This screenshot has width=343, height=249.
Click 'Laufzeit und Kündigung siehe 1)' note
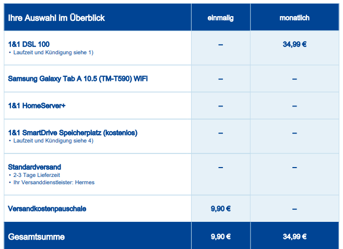coord(53,53)
